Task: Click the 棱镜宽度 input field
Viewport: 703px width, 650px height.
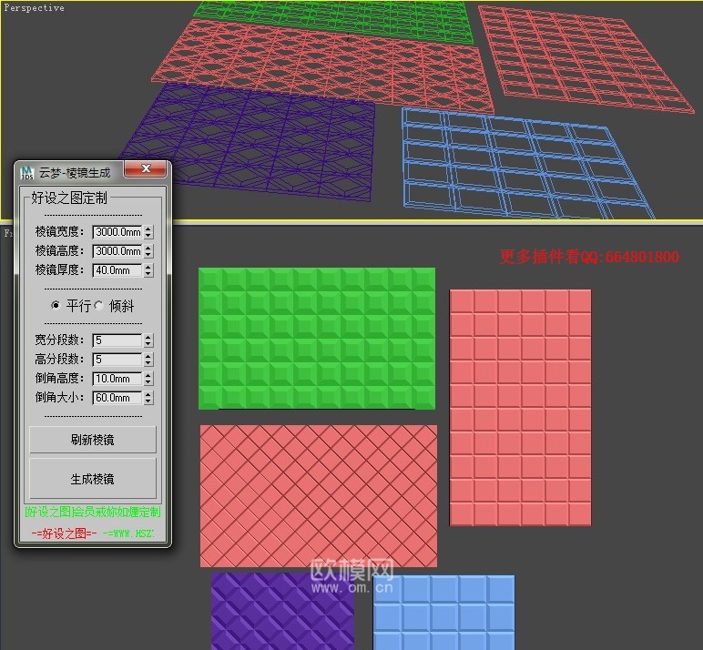Action: click(117, 232)
